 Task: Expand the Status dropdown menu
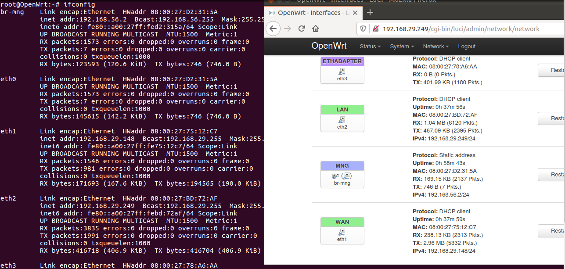pos(370,46)
